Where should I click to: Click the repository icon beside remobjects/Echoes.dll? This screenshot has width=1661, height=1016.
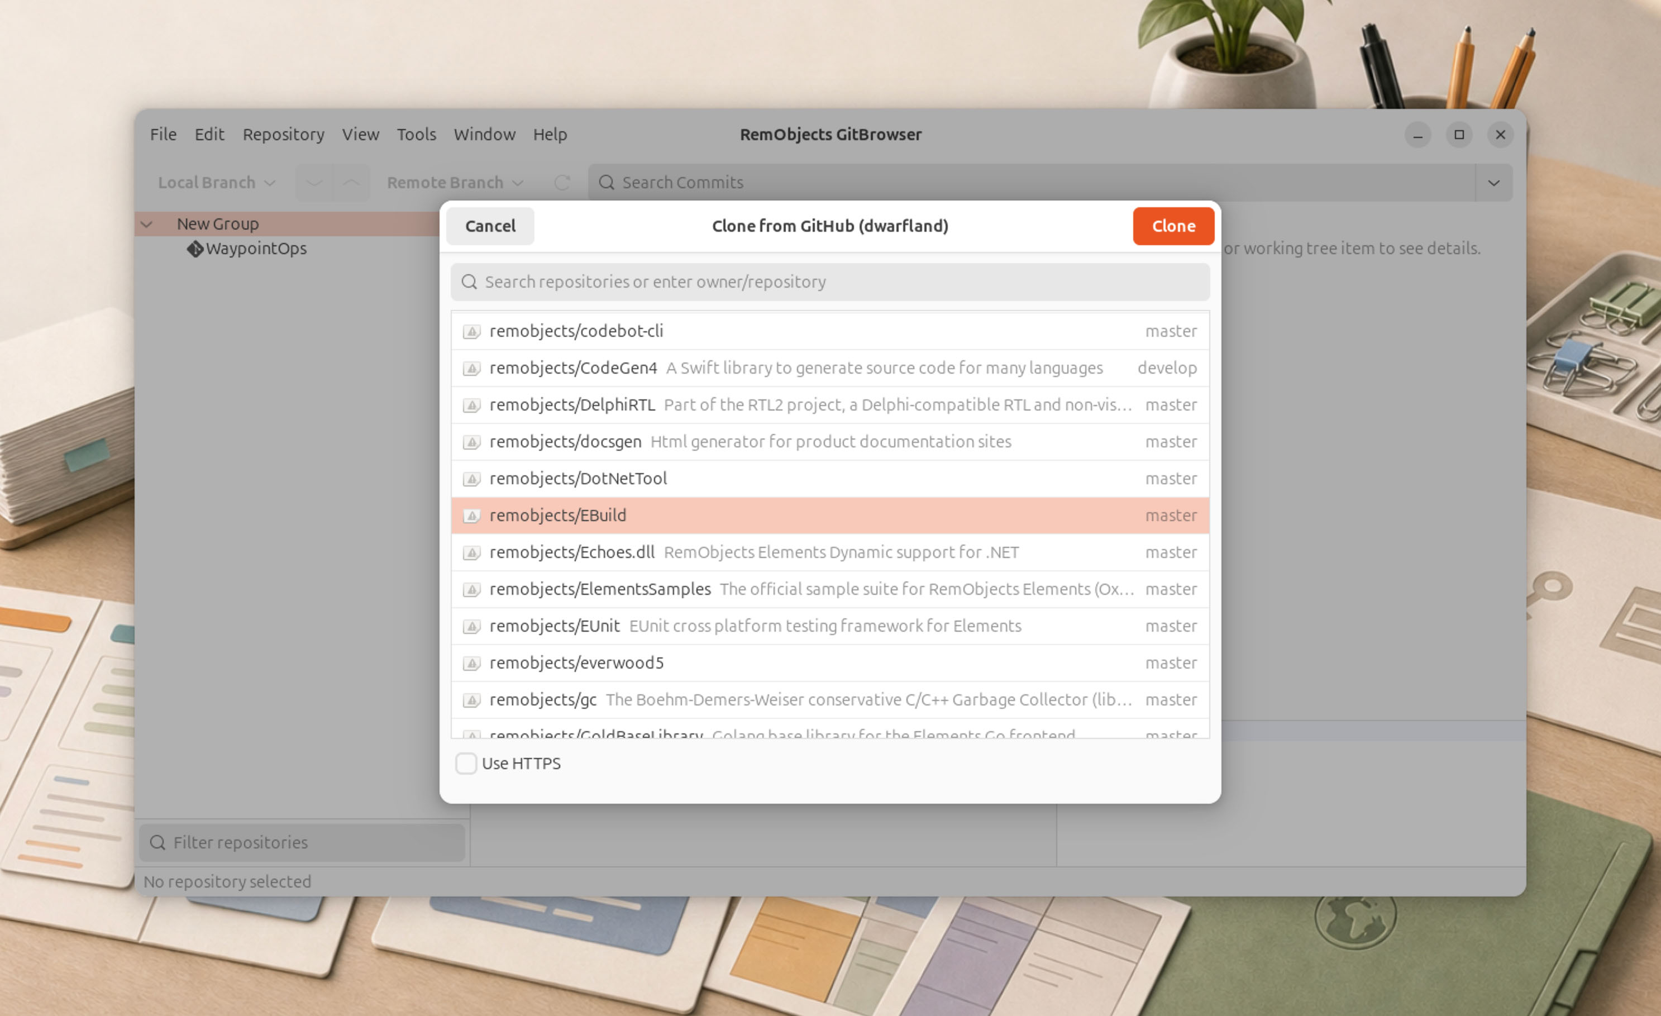click(471, 553)
